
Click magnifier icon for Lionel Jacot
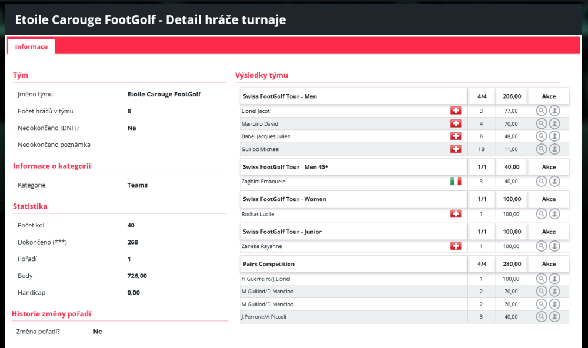(x=542, y=111)
